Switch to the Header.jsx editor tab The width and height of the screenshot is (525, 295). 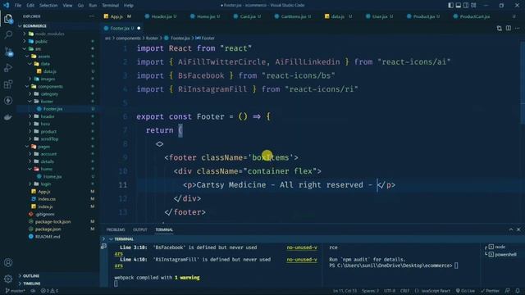(161, 16)
